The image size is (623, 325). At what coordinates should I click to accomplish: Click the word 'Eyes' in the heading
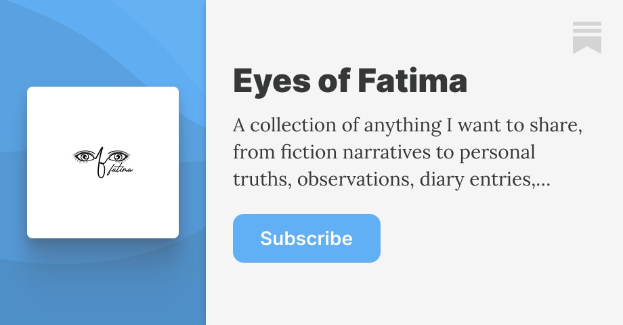tap(272, 82)
